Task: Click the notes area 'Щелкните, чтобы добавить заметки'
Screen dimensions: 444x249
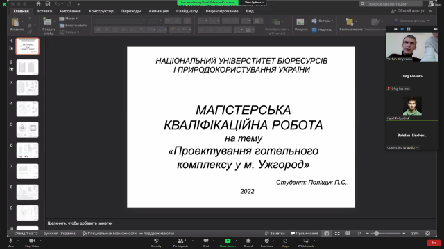Action: (x=80, y=223)
